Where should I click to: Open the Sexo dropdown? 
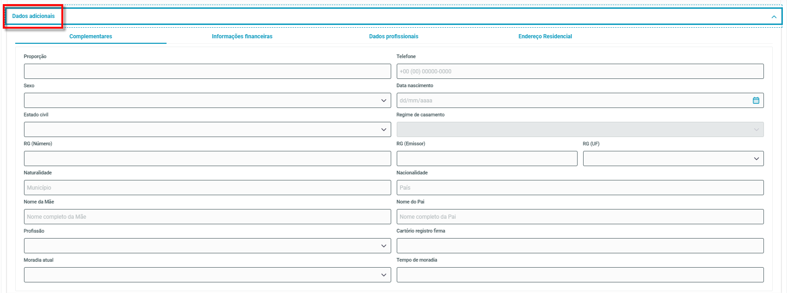pos(207,101)
